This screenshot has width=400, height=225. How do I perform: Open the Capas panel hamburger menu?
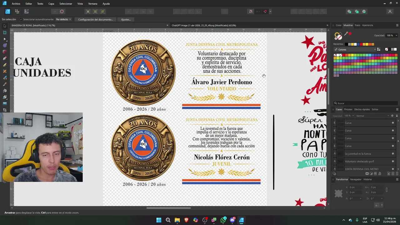397,109
